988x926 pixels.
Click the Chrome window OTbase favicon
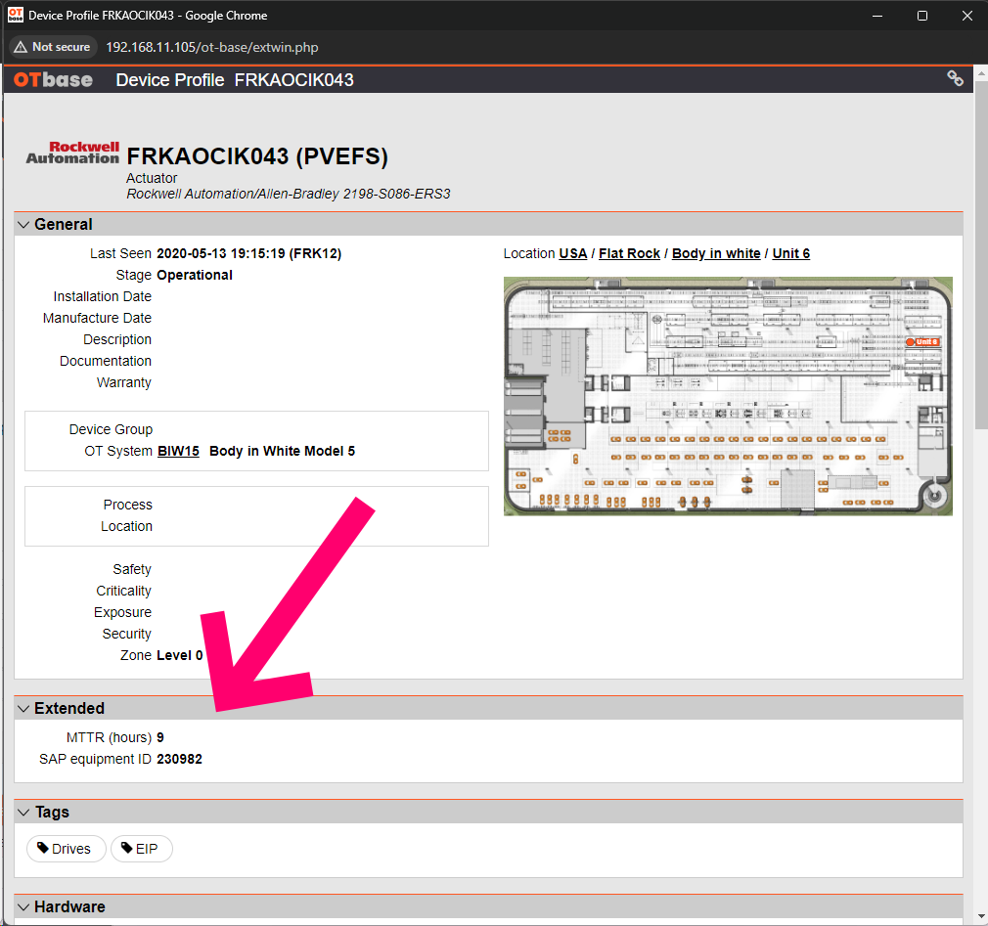(x=15, y=15)
